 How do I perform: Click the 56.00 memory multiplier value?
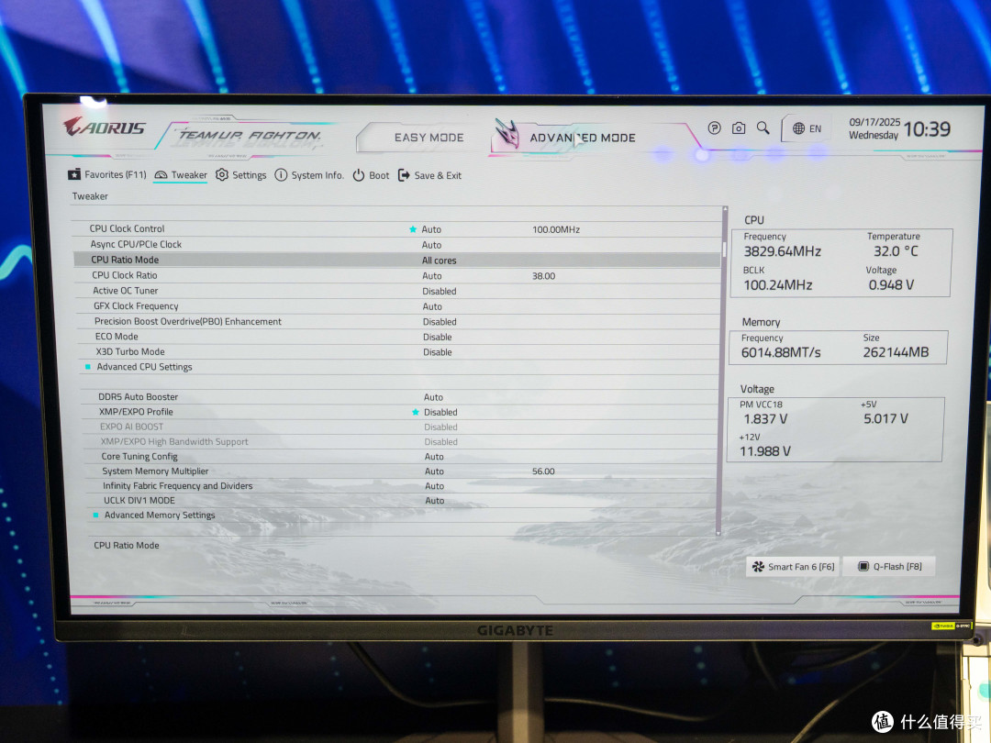pos(543,471)
